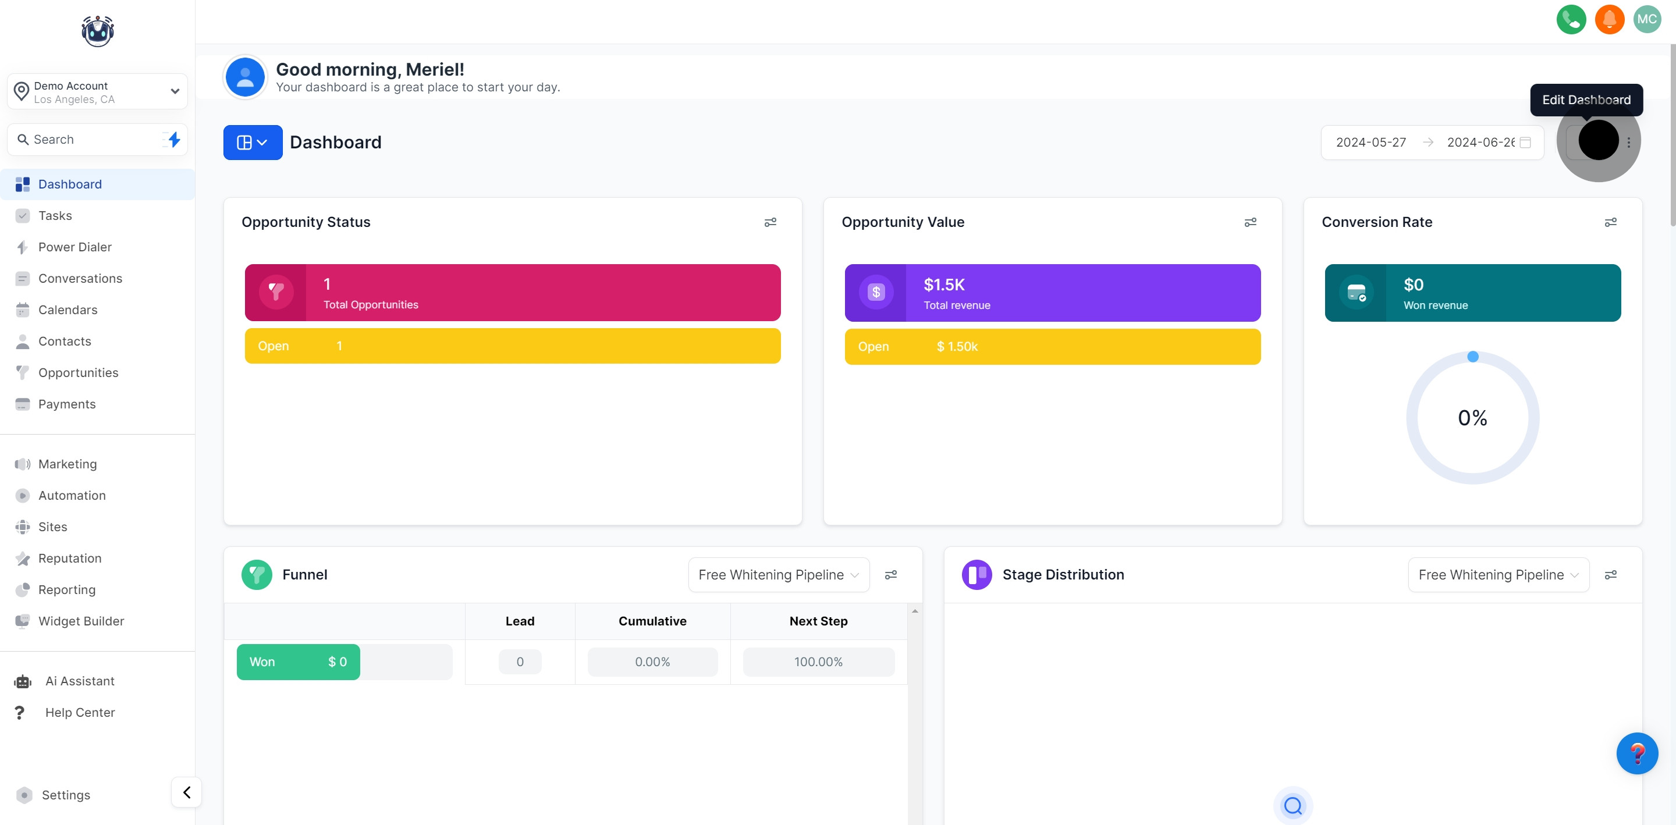Open Conversion Rate widget filter settings
This screenshot has width=1676, height=825.
pos(1610,222)
